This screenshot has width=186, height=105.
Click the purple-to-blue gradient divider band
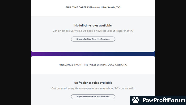tap(93, 54)
